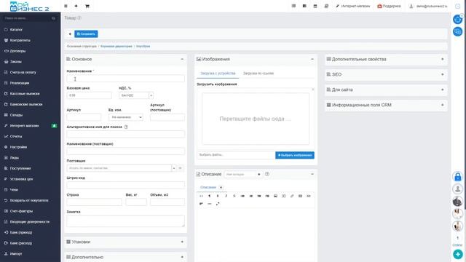Viewport: 466px width, 262px height.
Task: Switch to Загрузка с устройства tab
Action: click(218, 74)
